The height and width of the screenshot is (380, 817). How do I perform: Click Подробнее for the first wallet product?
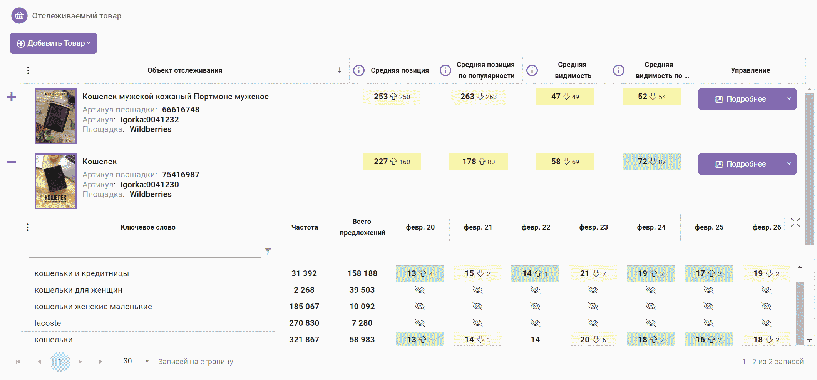click(x=741, y=99)
